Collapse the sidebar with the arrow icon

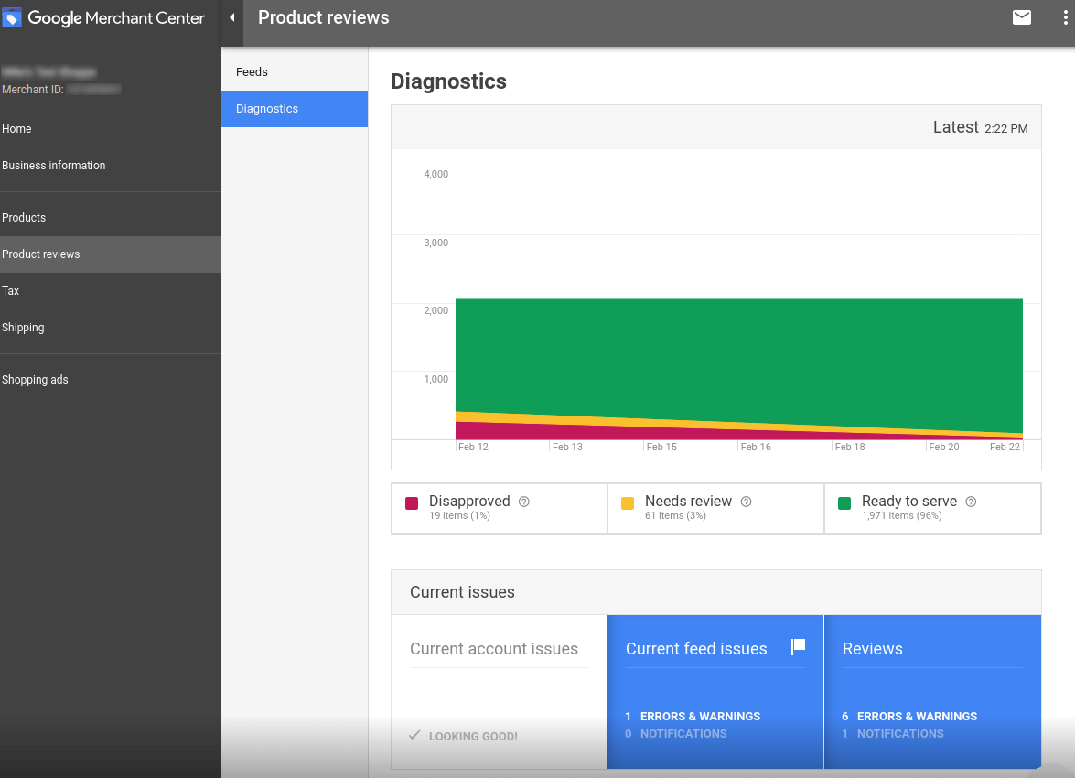(231, 17)
